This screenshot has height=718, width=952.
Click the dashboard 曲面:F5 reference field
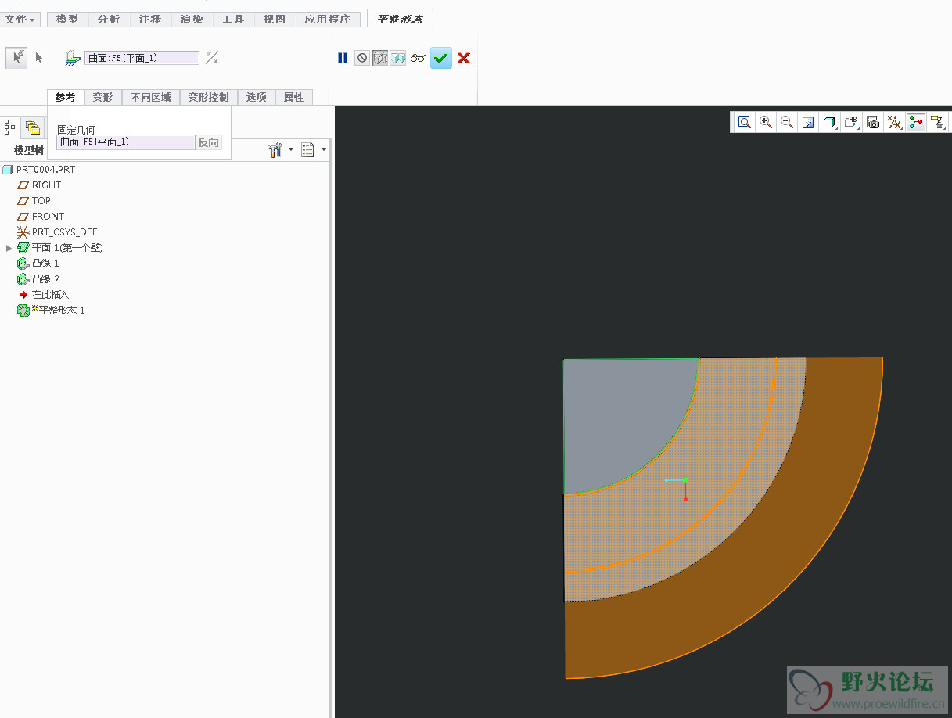(142, 58)
